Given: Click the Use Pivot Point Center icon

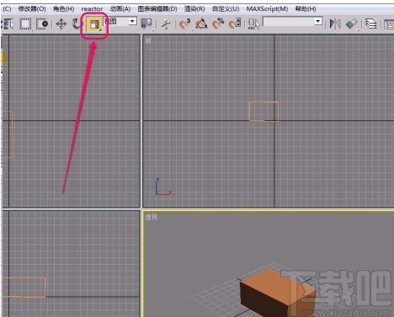Looking at the screenshot, I should coord(146,24).
